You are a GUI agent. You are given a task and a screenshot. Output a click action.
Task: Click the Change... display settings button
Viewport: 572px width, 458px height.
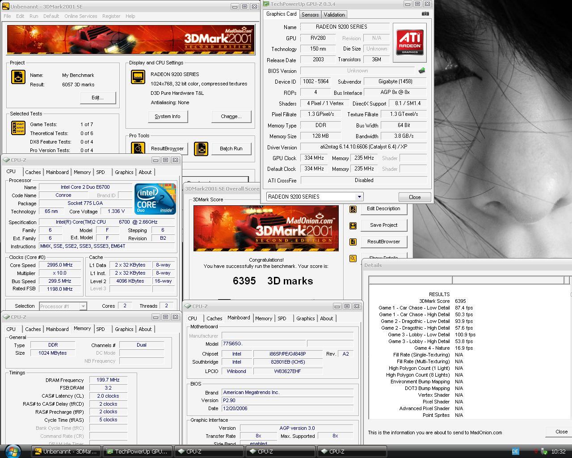231,116
